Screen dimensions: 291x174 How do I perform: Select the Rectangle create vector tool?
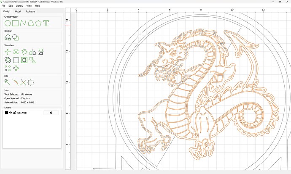pos(16,23)
